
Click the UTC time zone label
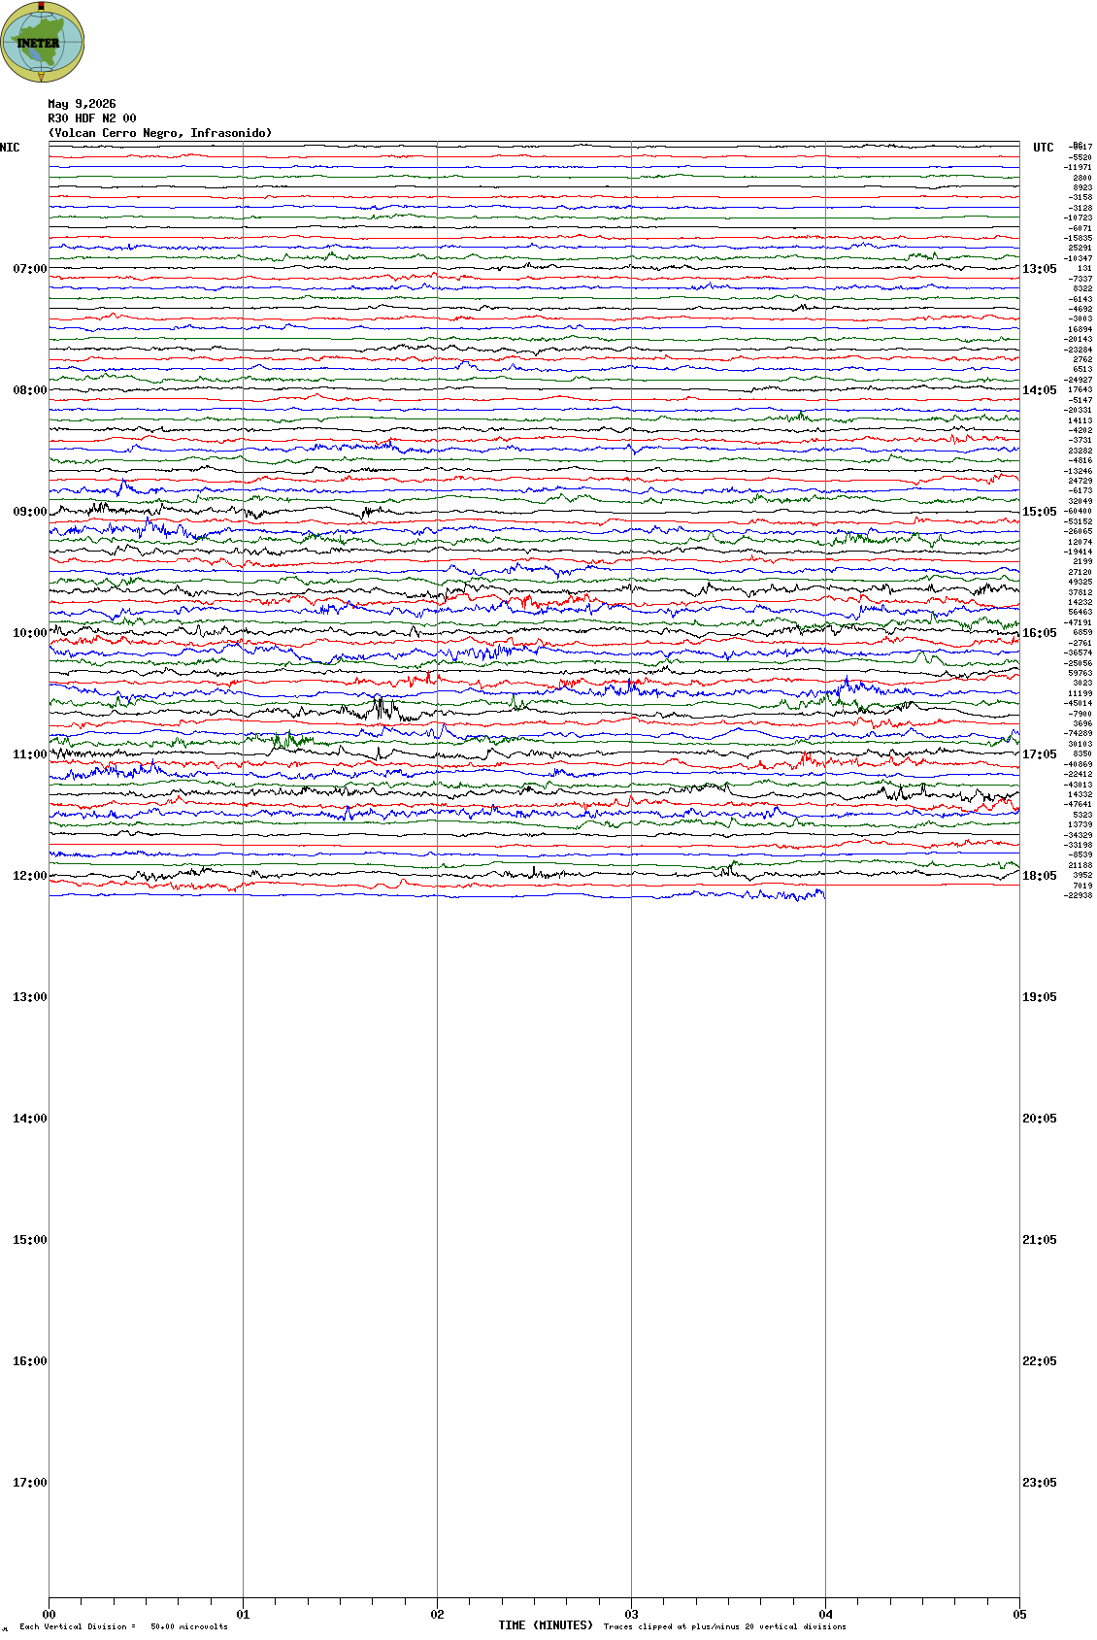pos(1043,148)
